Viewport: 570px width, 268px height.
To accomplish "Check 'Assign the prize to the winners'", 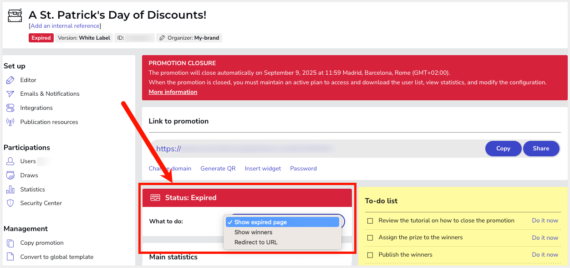I will click(x=370, y=238).
